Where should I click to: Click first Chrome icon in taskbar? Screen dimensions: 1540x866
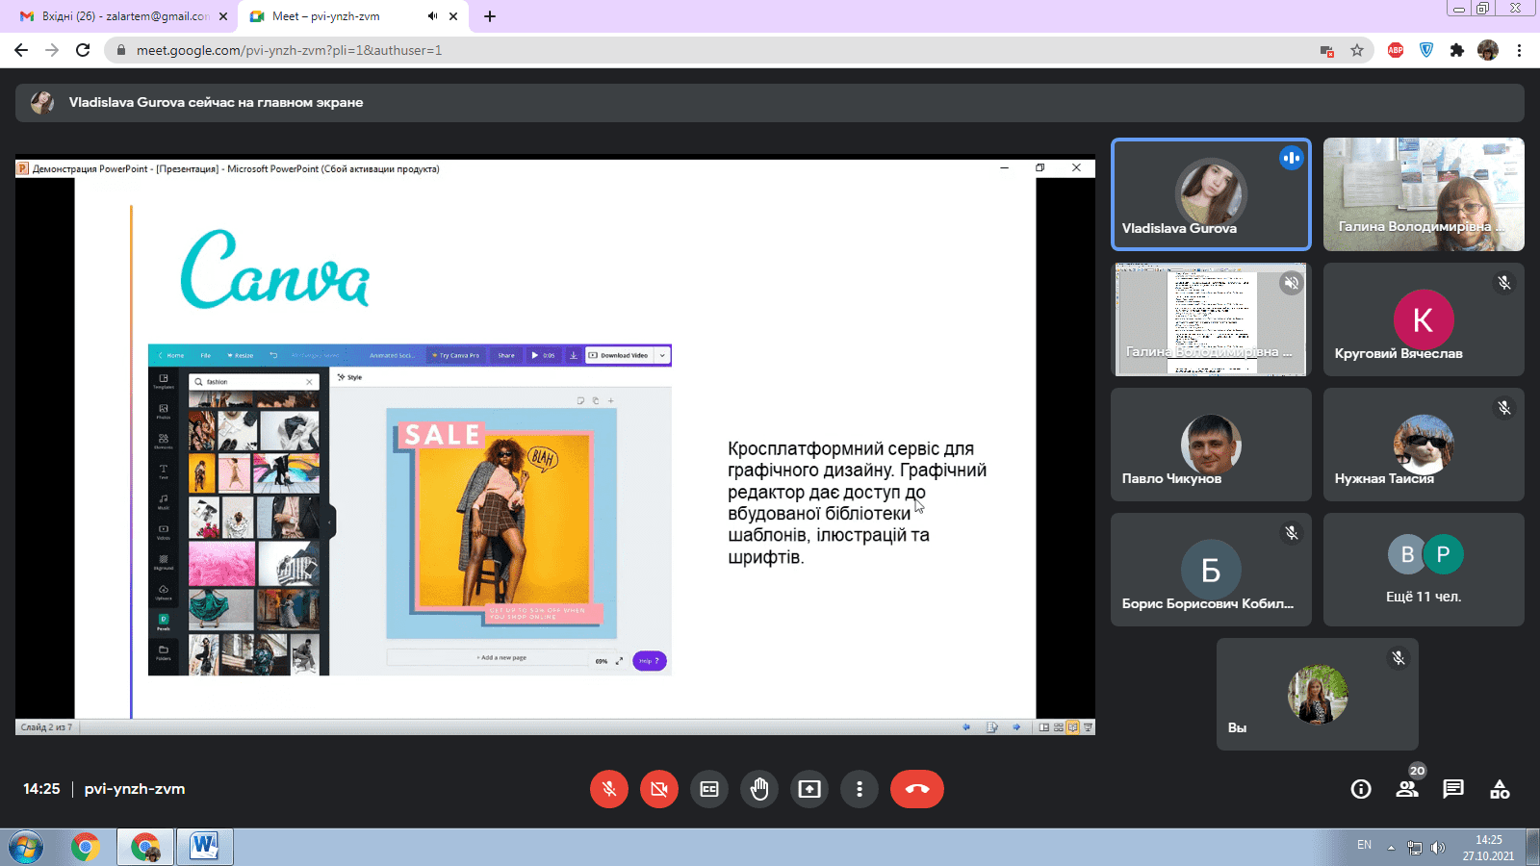85,848
